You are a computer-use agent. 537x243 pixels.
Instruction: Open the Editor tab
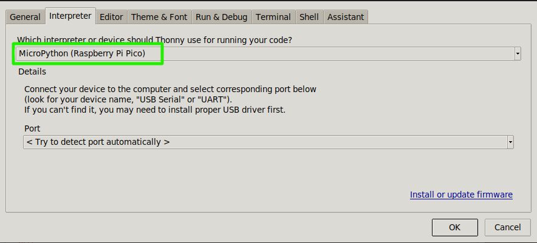(x=111, y=17)
